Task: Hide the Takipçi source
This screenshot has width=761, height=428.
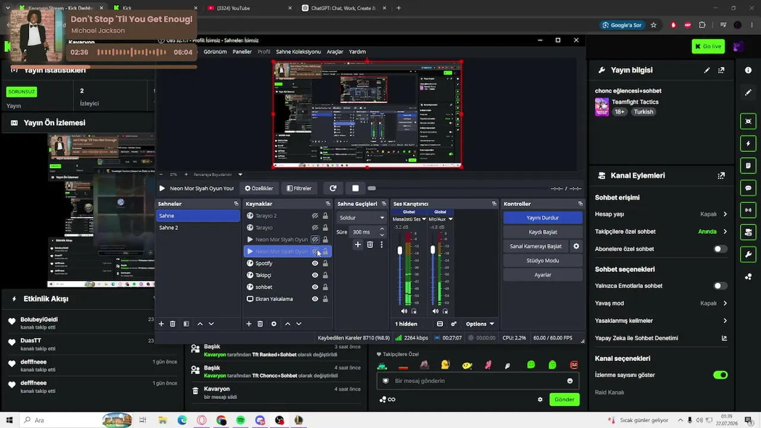Action: coord(315,275)
